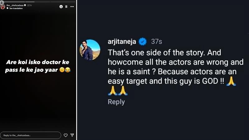Click the 'Reply to the__shehzadaaa' input field
This screenshot has height=140, width=249.
click(x=31, y=135)
